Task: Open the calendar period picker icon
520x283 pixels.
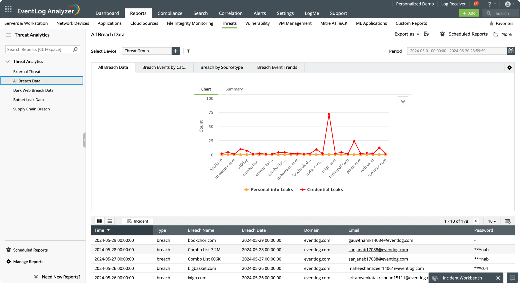Action: point(511,51)
